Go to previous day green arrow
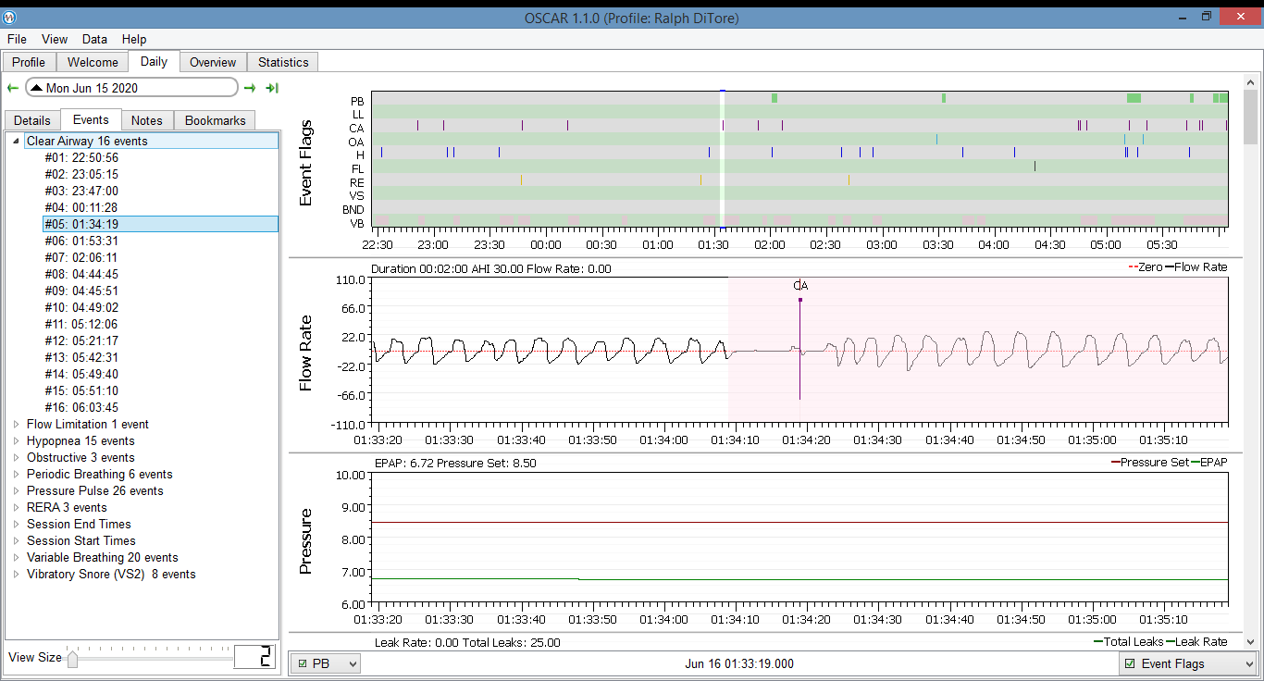 pyautogui.click(x=13, y=88)
